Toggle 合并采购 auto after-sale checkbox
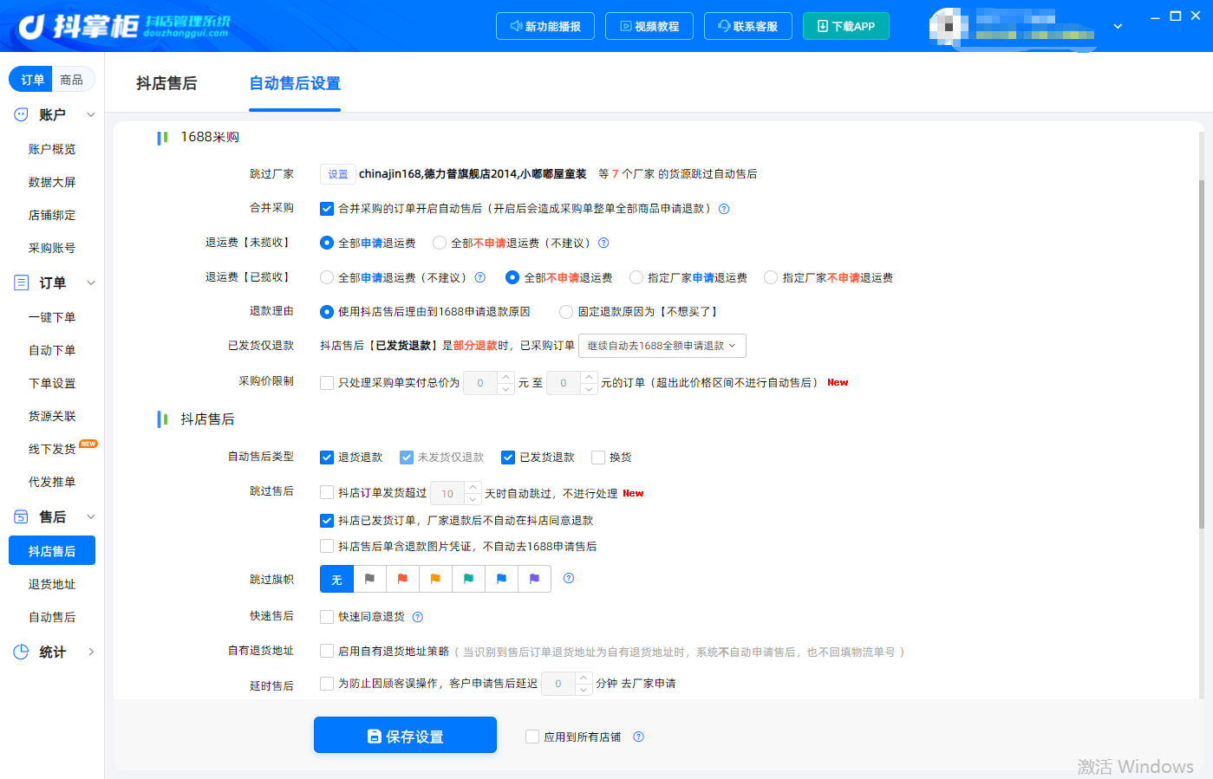The height and width of the screenshot is (779, 1213). 327,209
